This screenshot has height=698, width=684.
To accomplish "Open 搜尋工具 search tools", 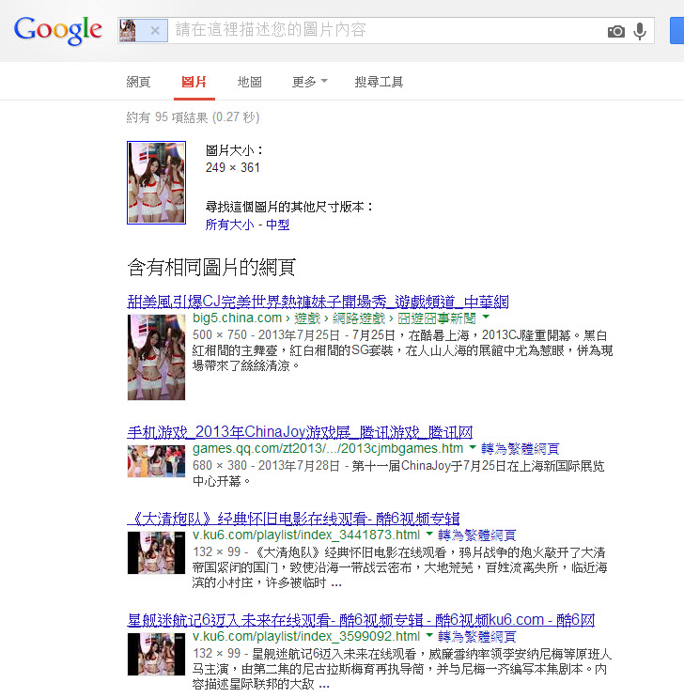I will pyautogui.click(x=379, y=82).
